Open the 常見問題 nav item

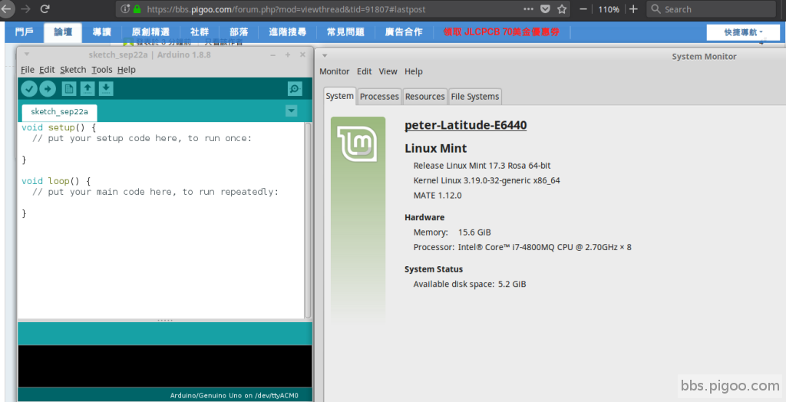pos(345,32)
